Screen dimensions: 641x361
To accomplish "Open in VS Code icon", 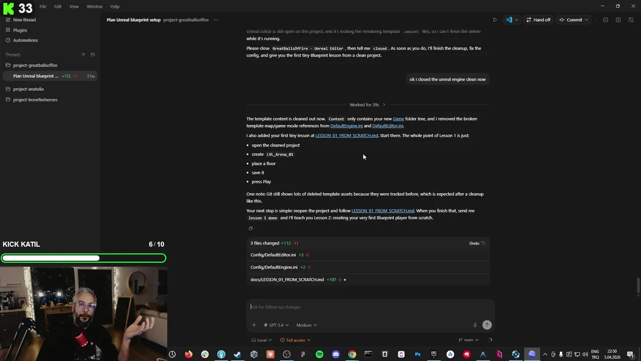I will (509, 20).
